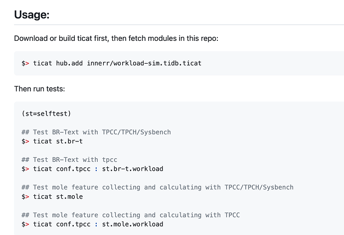344x235 pixels.
Task: Click the "ticat st.br-t" command line
Action: pos(52,141)
